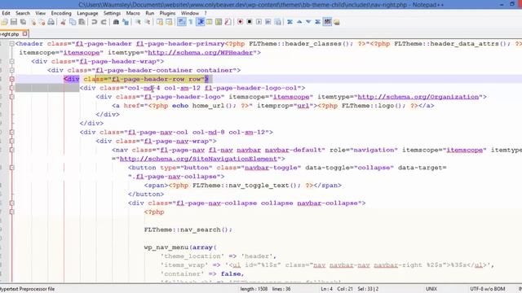The image size is (522, 293).
Task: Click the Close document toolbar icon
Action: pyautogui.click(x=33, y=22)
